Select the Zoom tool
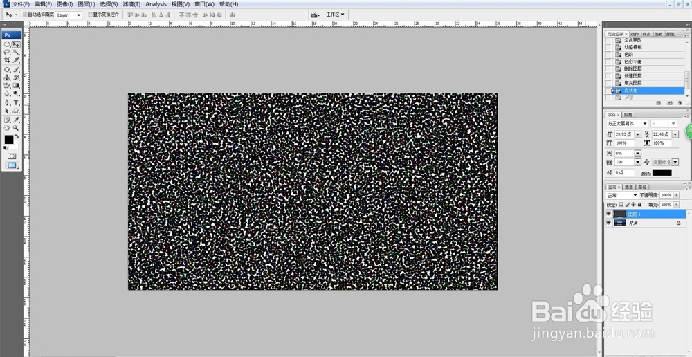This screenshot has height=357, width=692. coord(16,127)
